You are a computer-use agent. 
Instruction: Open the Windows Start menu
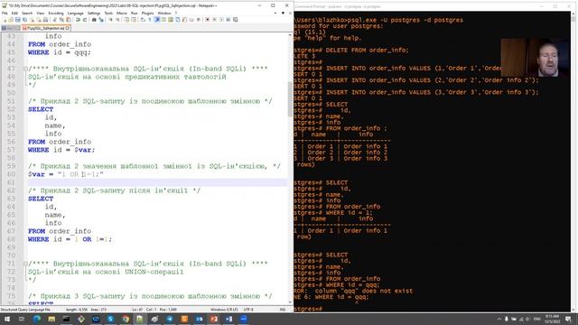[x=7, y=319]
